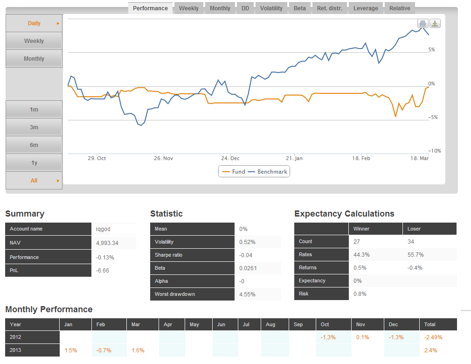Open the Volatility tab
471x364 pixels.
coord(271,8)
